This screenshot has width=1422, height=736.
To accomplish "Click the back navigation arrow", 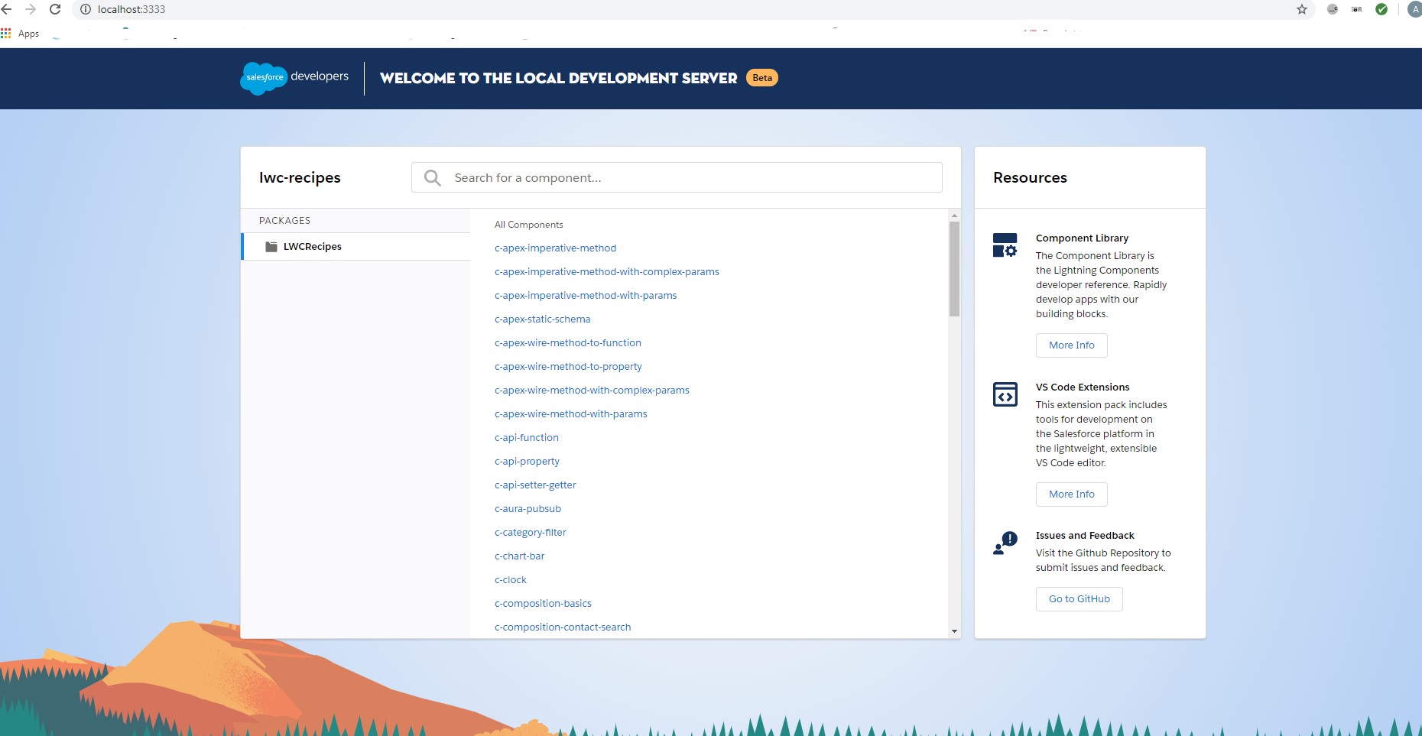I will [8, 10].
